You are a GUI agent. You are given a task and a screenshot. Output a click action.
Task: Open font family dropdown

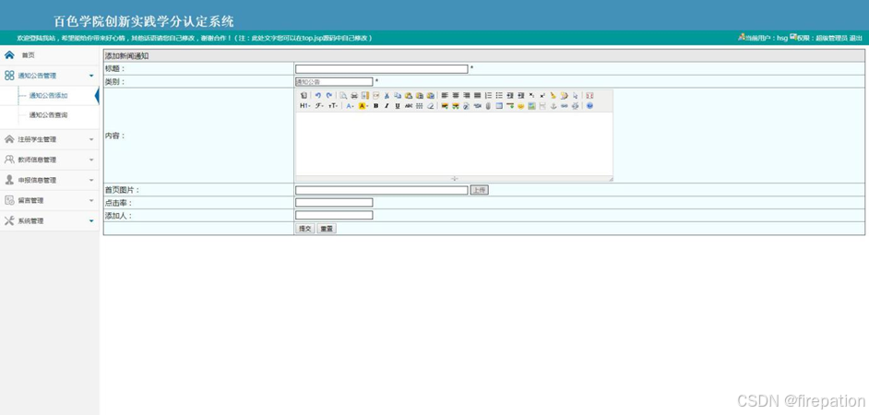click(320, 105)
